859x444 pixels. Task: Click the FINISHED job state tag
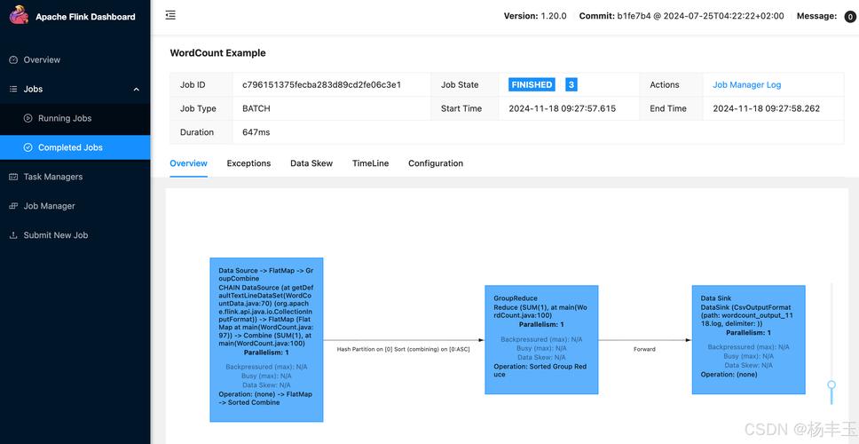tap(532, 84)
